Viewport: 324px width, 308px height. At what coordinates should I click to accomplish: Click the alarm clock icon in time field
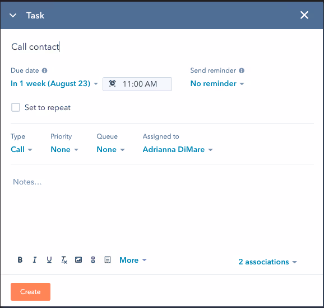pyautogui.click(x=112, y=83)
